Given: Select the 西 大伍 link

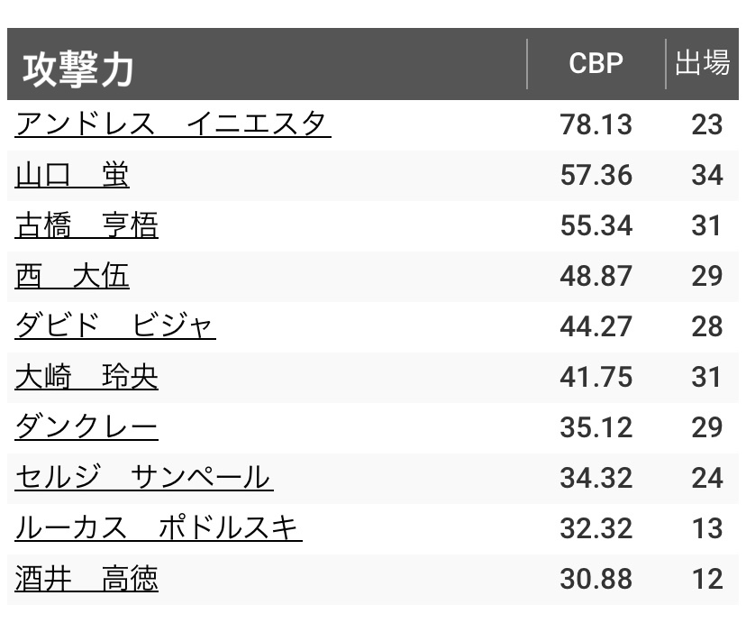Looking at the screenshot, I should point(72,276).
